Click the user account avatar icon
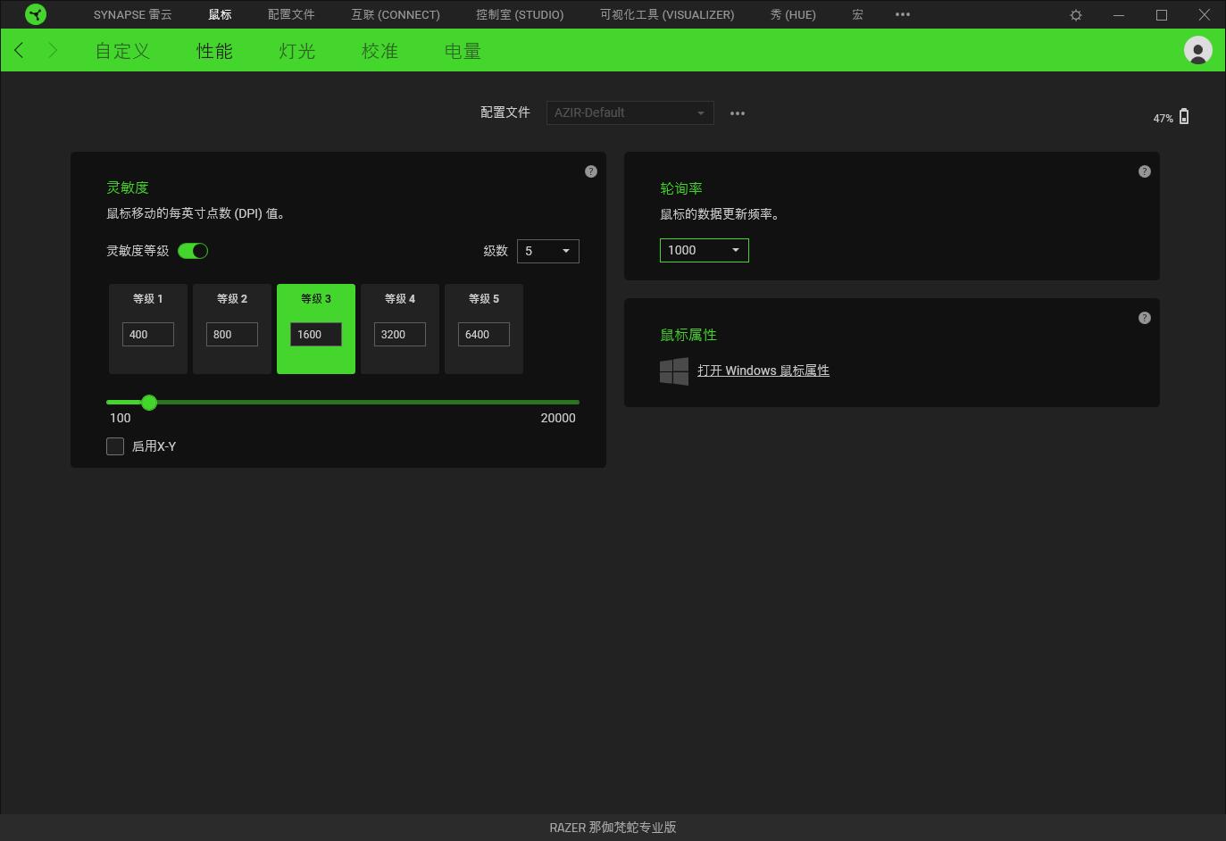 [x=1197, y=50]
